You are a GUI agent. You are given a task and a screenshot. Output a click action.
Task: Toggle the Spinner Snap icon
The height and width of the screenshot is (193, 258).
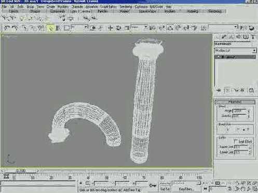pyautogui.click(x=195, y=28)
